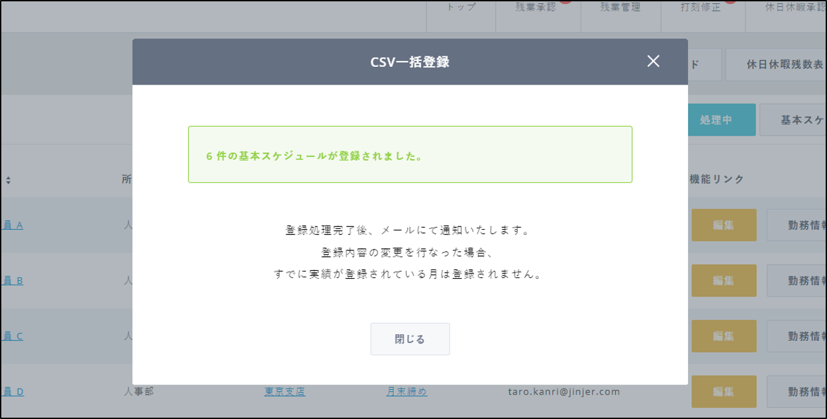This screenshot has width=827, height=419.
Task: Open the employee C name link
Action: [x=13, y=336]
